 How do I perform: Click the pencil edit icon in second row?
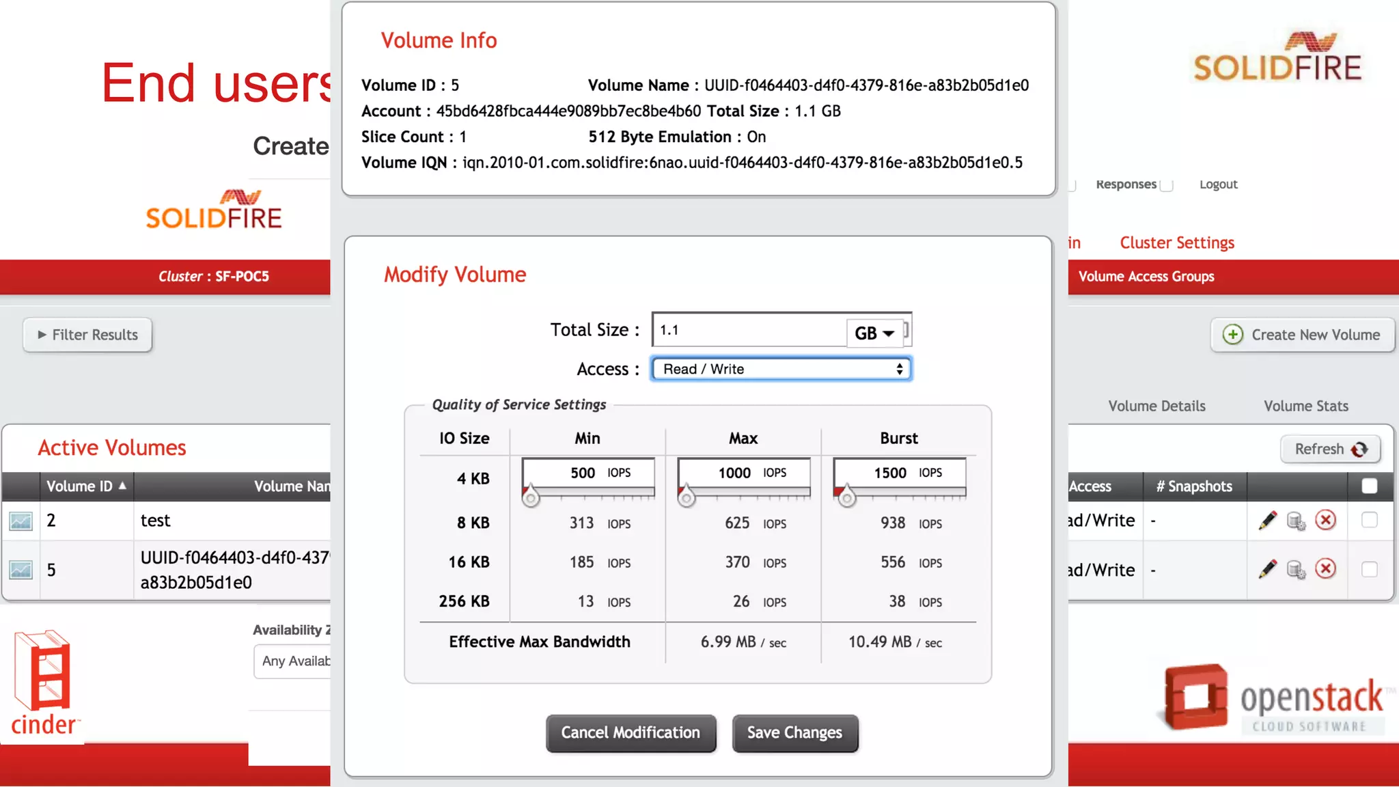click(1267, 569)
